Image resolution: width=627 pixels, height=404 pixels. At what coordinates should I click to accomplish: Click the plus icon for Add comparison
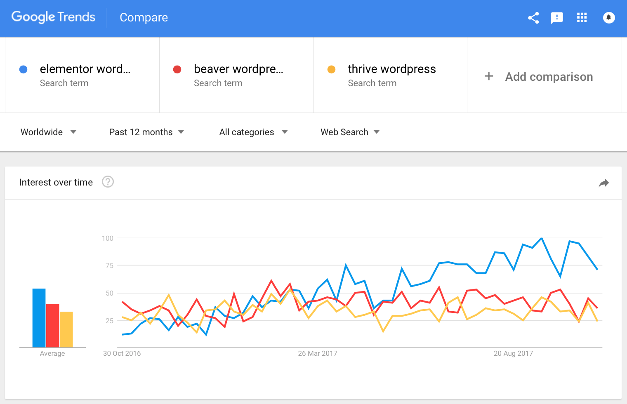(x=489, y=76)
